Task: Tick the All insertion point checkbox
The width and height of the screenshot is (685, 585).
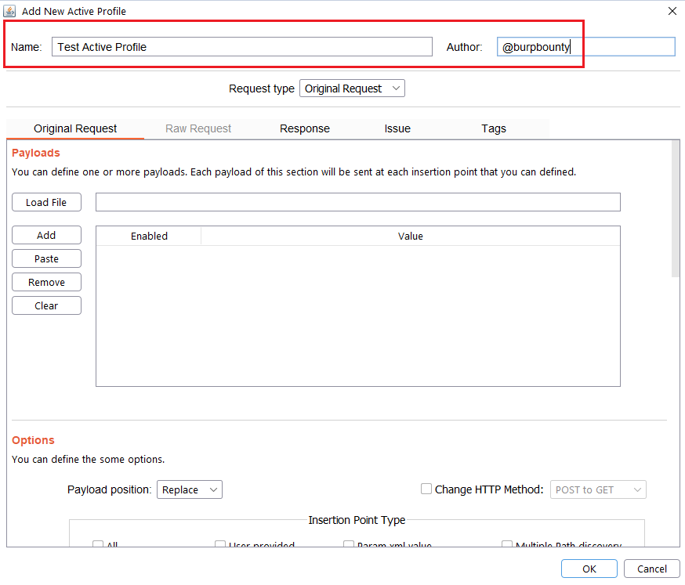Action: 99,545
